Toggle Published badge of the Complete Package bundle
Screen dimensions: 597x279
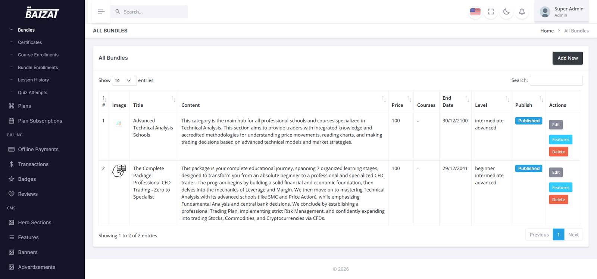tap(528, 169)
